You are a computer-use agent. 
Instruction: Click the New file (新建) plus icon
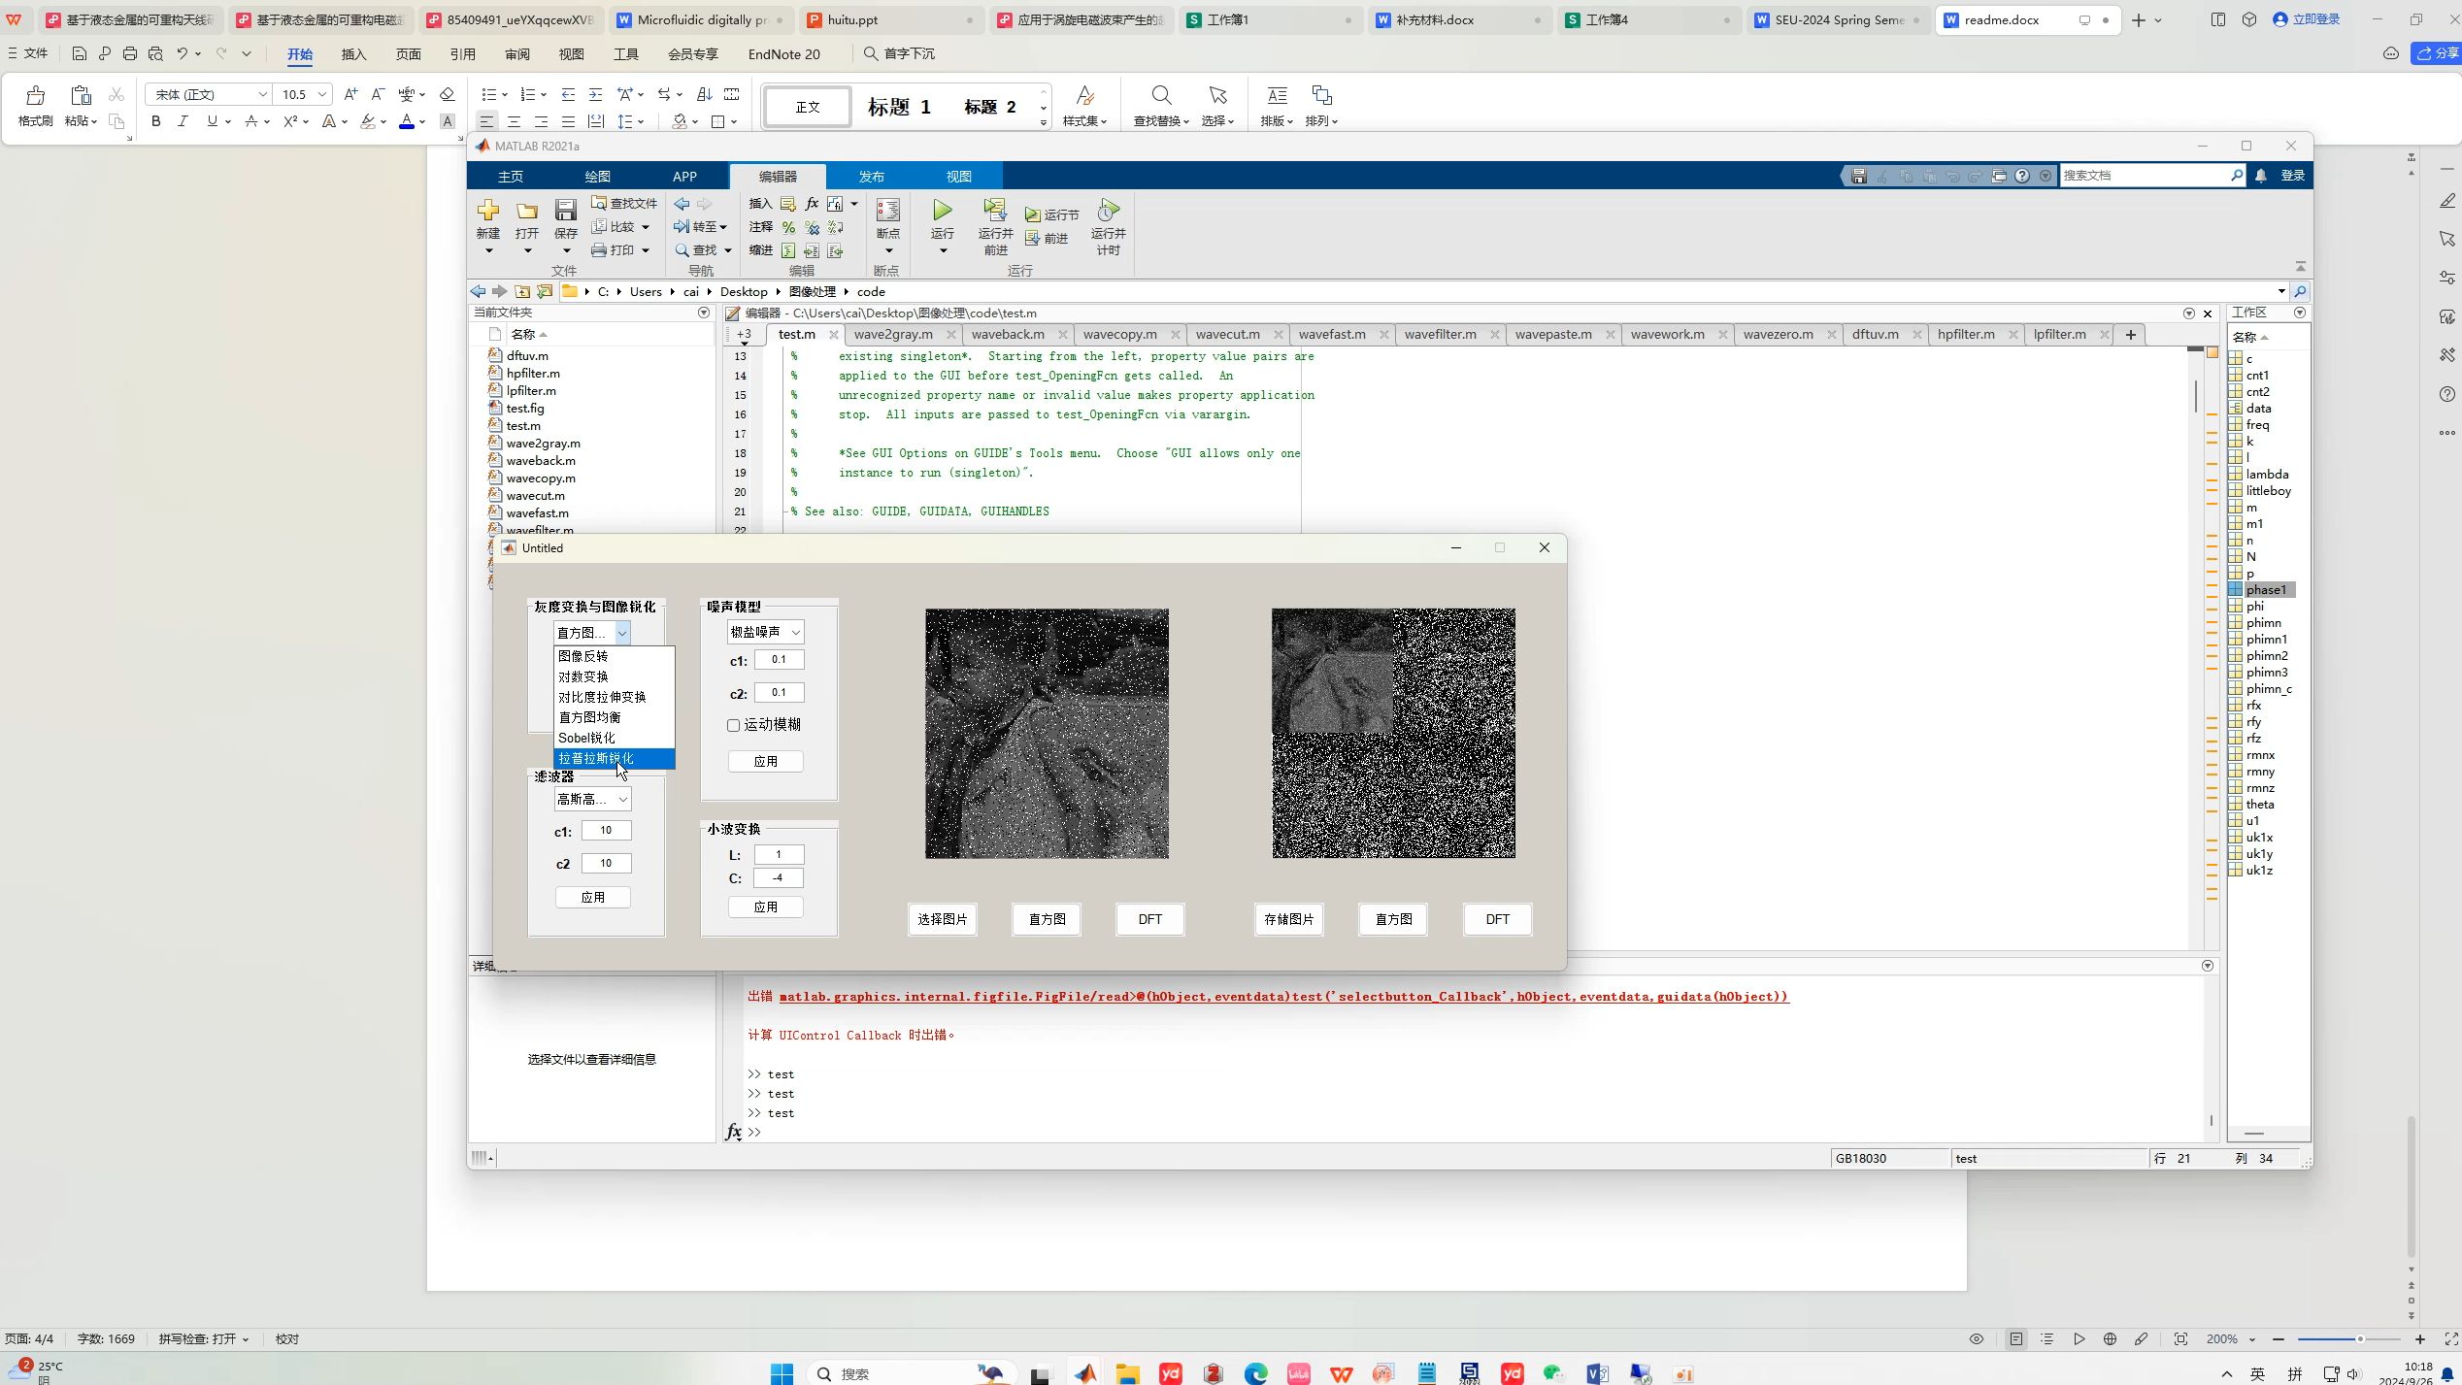[x=488, y=211]
